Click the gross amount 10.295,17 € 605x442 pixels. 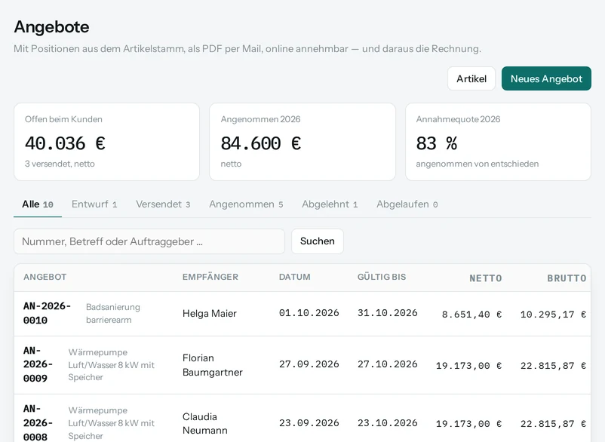click(553, 315)
